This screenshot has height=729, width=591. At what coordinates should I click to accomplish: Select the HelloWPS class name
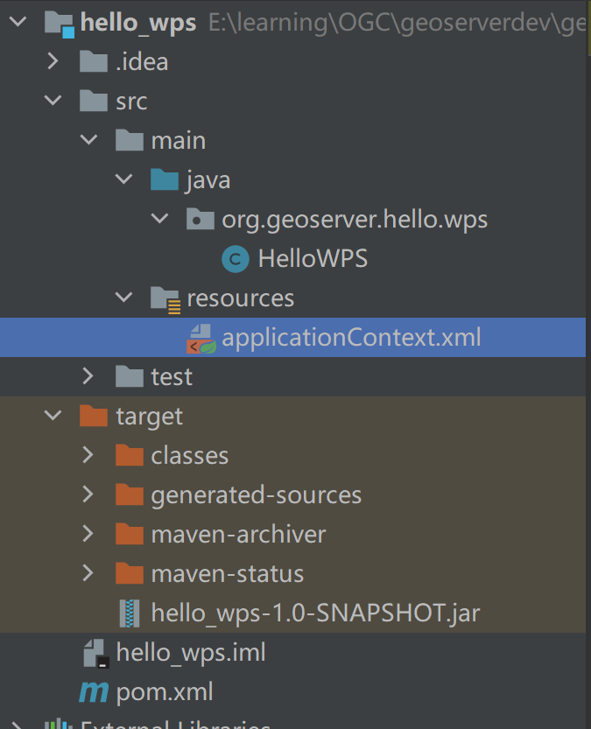(312, 258)
